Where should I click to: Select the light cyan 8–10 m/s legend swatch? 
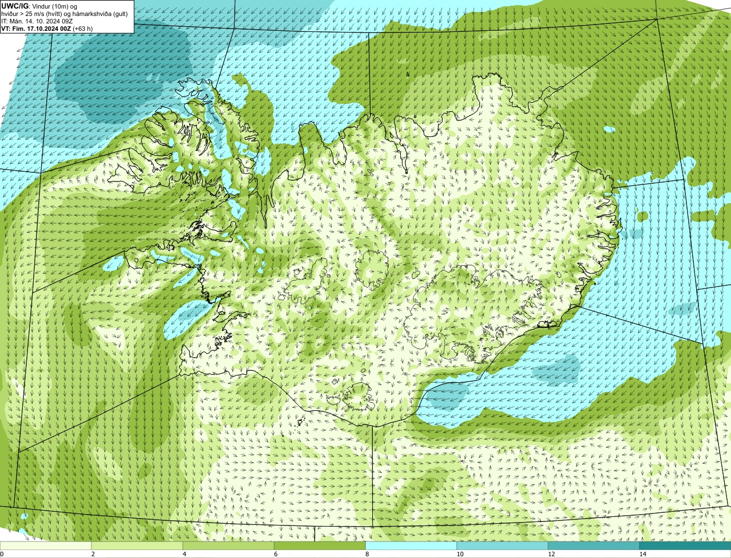[412, 545]
